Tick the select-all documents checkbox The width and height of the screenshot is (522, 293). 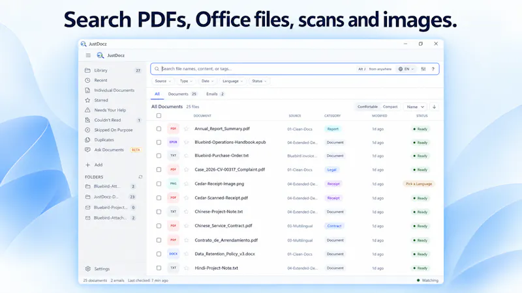[159, 116]
